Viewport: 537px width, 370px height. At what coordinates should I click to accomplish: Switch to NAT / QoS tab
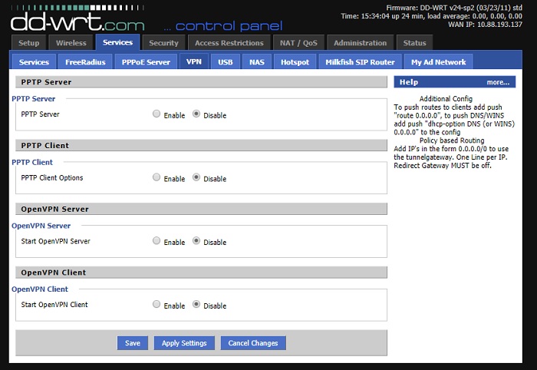point(298,43)
